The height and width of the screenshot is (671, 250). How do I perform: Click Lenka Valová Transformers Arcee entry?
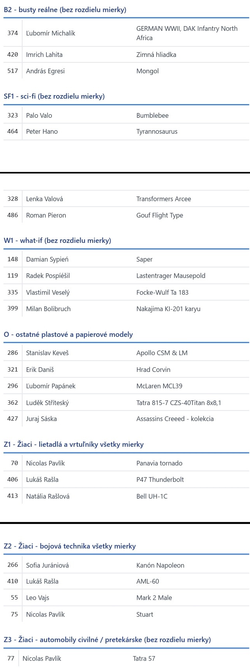pos(126,199)
